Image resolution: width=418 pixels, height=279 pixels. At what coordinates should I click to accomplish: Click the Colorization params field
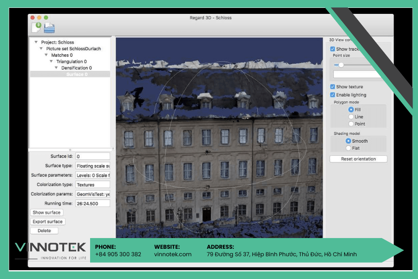93,194
